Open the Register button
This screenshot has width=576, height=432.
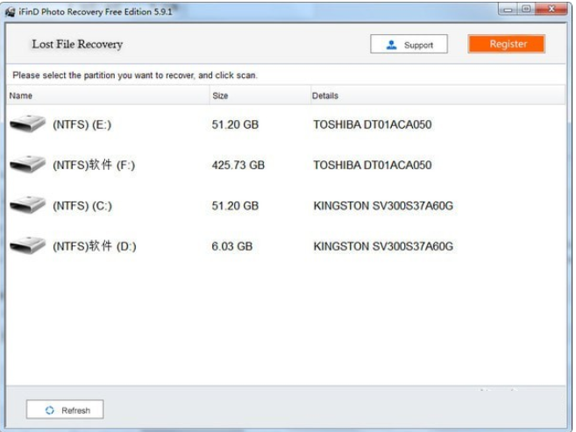coord(506,44)
